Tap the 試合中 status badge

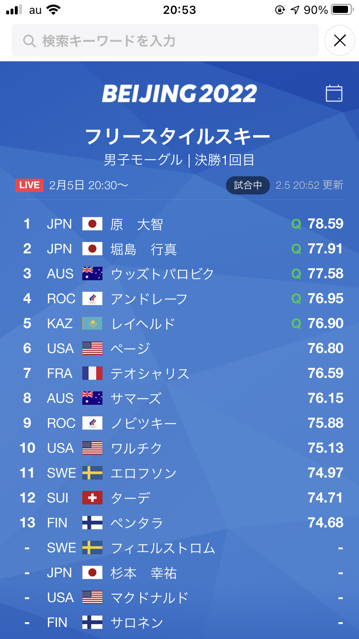(247, 185)
